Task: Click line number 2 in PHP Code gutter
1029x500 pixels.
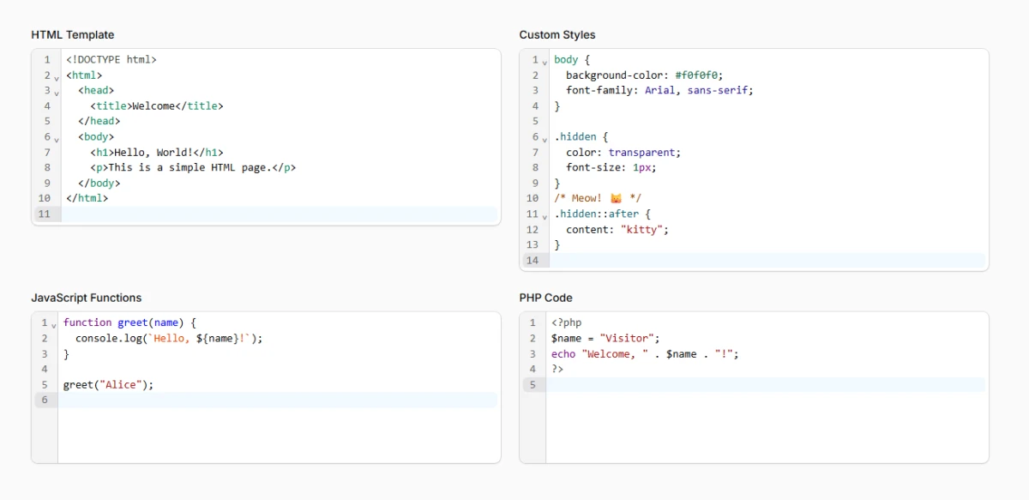Action: (x=533, y=338)
